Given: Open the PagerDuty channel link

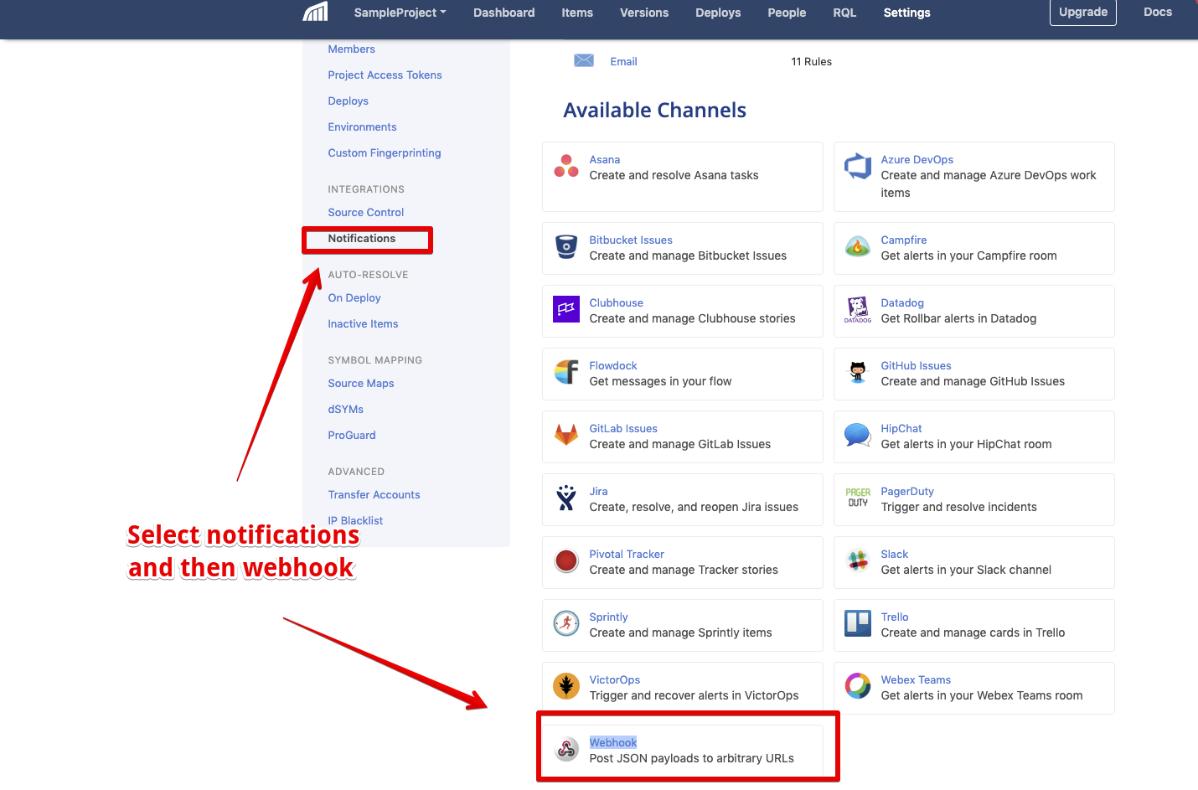Looking at the screenshot, I should point(906,492).
